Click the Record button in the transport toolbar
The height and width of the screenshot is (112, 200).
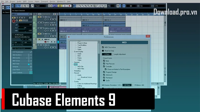[69, 6]
